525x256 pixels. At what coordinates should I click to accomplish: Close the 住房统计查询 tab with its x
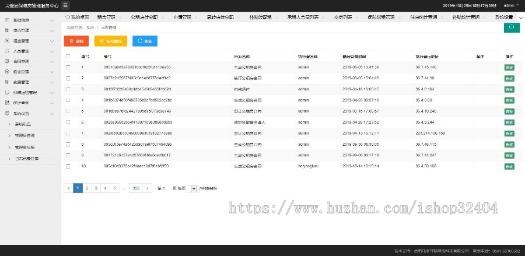coord(443,17)
